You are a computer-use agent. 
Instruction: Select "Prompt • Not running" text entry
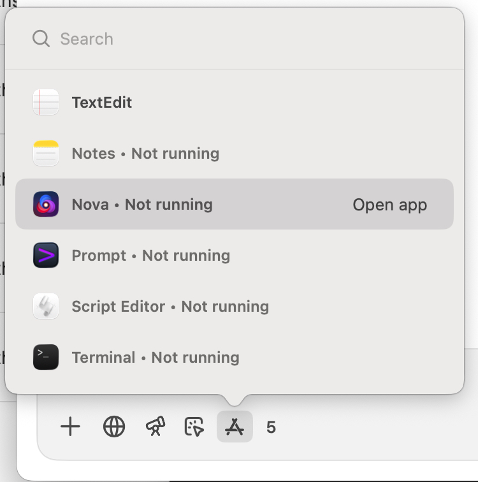[x=150, y=256]
